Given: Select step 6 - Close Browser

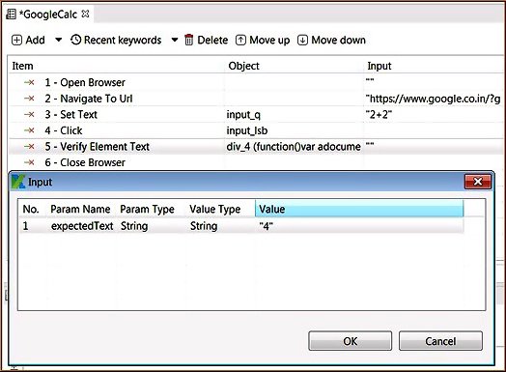Looking at the screenshot, I should point(85,162).
